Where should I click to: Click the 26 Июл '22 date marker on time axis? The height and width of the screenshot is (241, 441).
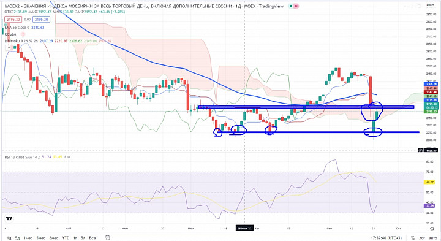244,228
